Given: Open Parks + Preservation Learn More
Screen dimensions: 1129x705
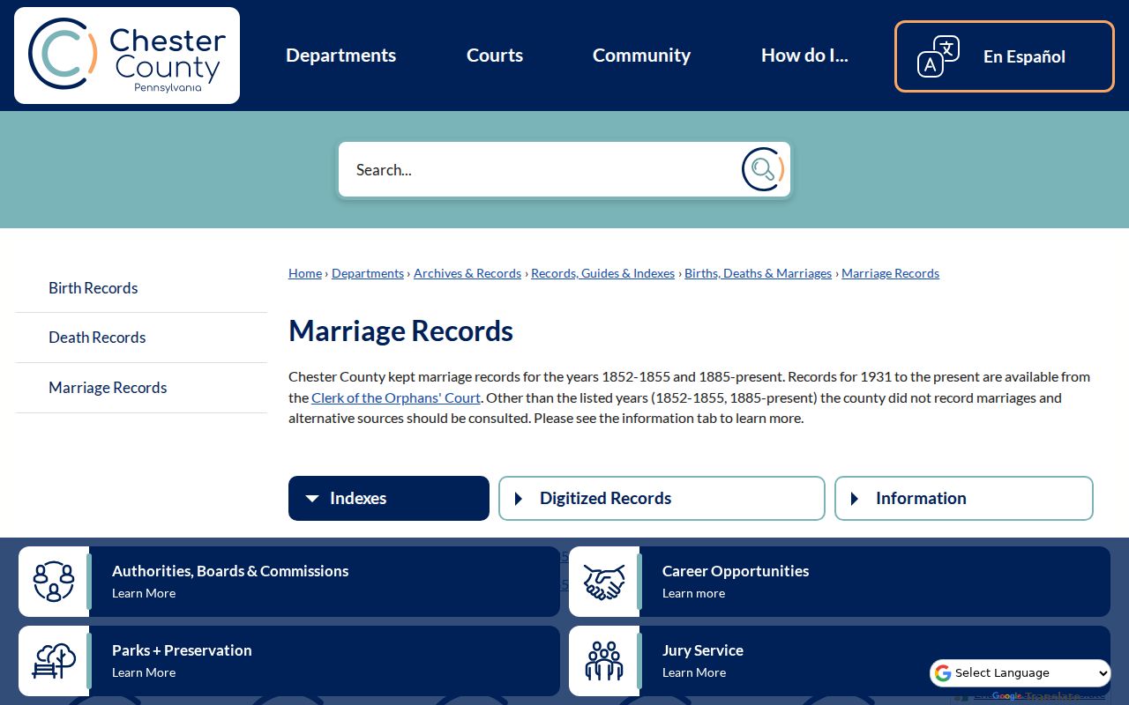Looking at the screenshot, I should (x=144, y=672).
